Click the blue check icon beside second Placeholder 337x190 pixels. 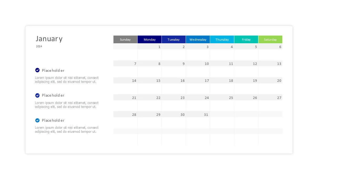click(x=37, y=95)
